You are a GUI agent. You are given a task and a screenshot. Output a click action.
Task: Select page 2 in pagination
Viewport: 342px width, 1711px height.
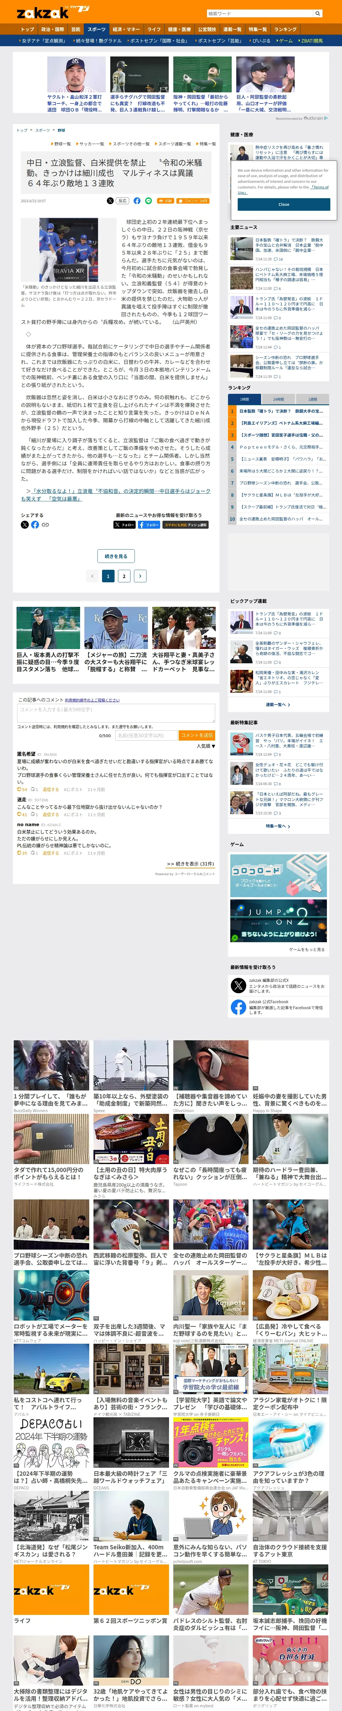coord(124,576)
